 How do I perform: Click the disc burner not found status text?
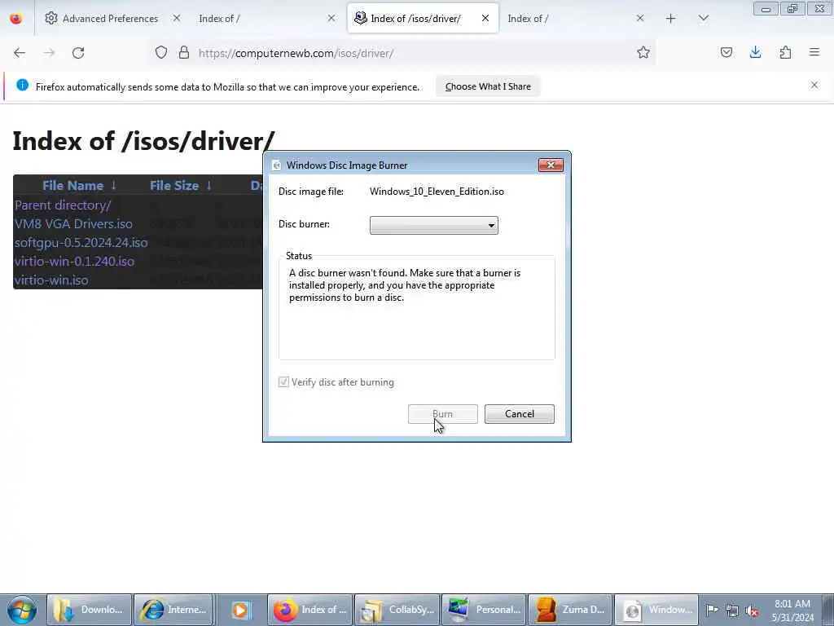point(405,285)
